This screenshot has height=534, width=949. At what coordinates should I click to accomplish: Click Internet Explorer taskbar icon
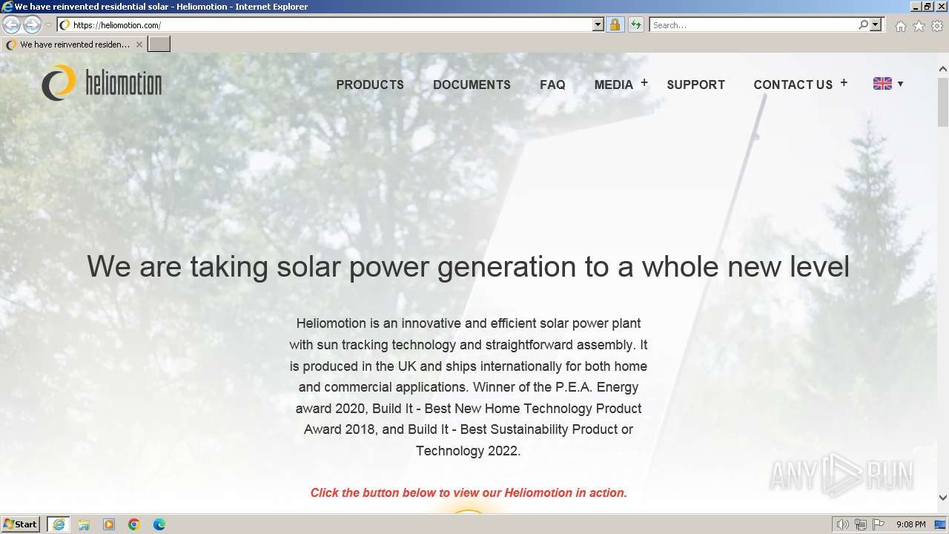pos(59,524)
